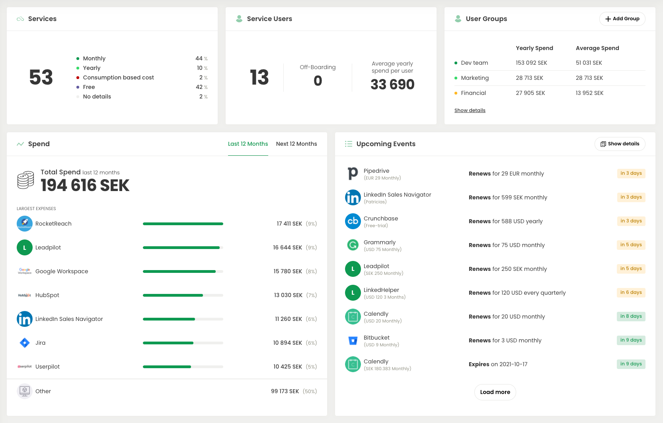The height and width of the screenshot is (423, 663).
Task: Click the Google Workspace logo
Action: tap(25, 271)
